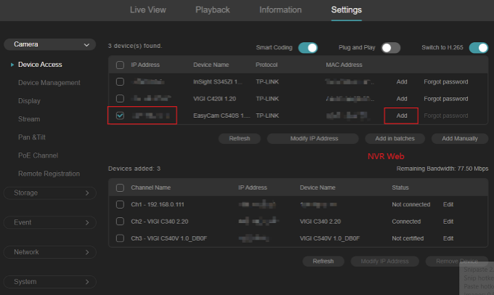Collapse the Camera section dropdown
Image resolution: width=494 pixels, height=295 pixels.
(49, 45)
